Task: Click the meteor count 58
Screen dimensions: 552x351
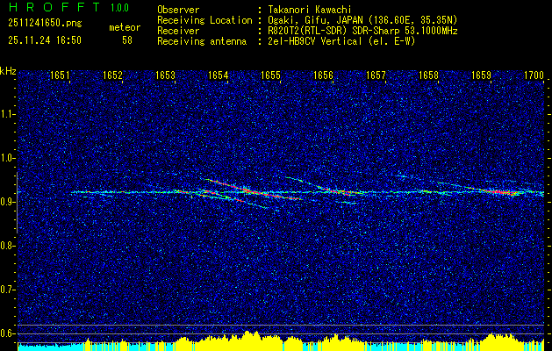Action: [127, 40]
